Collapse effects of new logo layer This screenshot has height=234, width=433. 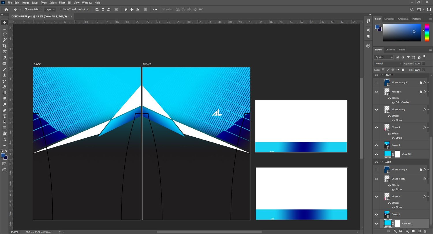pos(428,92)
